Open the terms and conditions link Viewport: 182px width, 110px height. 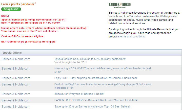point(132,36)
